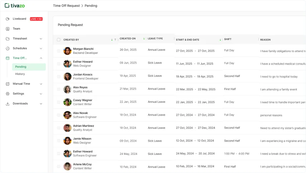
Task: Click the Downloads icon in sidebar
Action: point(8,104)
